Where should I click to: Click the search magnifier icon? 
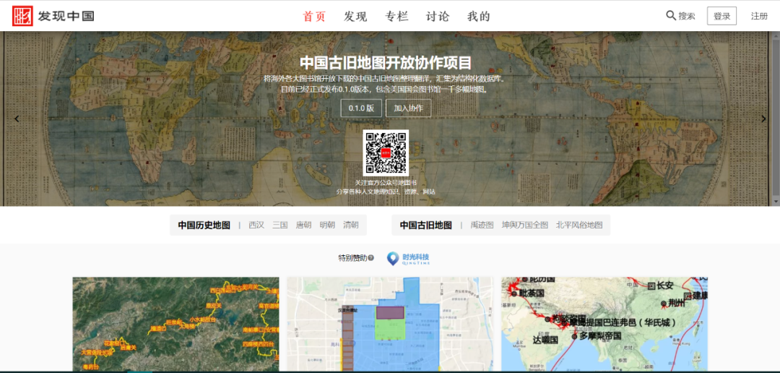671,16
